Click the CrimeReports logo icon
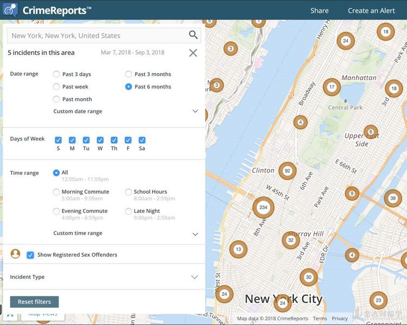The height and width of the screenshot is (325, 407). [10, 10]
